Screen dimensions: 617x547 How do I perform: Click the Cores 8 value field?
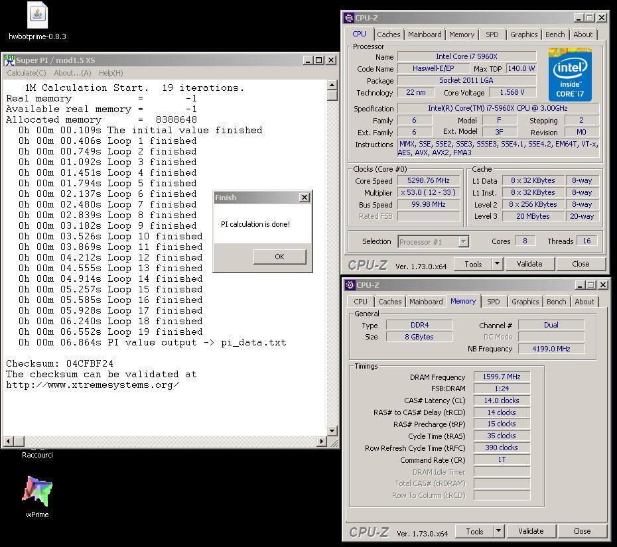pos(525,241)
